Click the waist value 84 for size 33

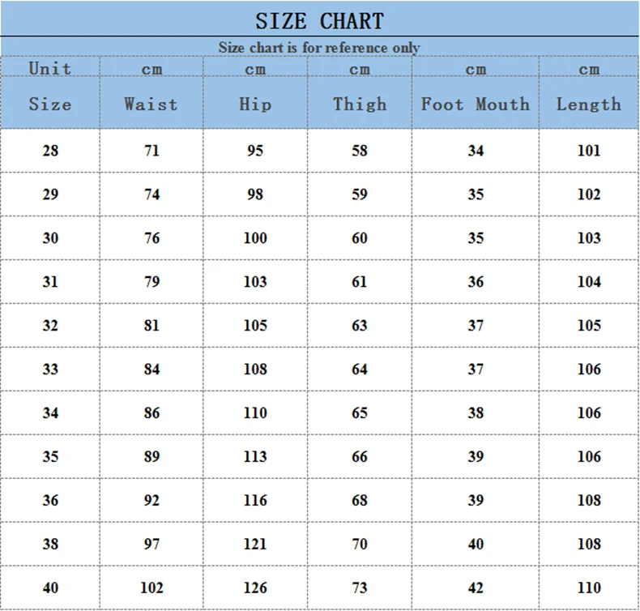pos(151,369)
